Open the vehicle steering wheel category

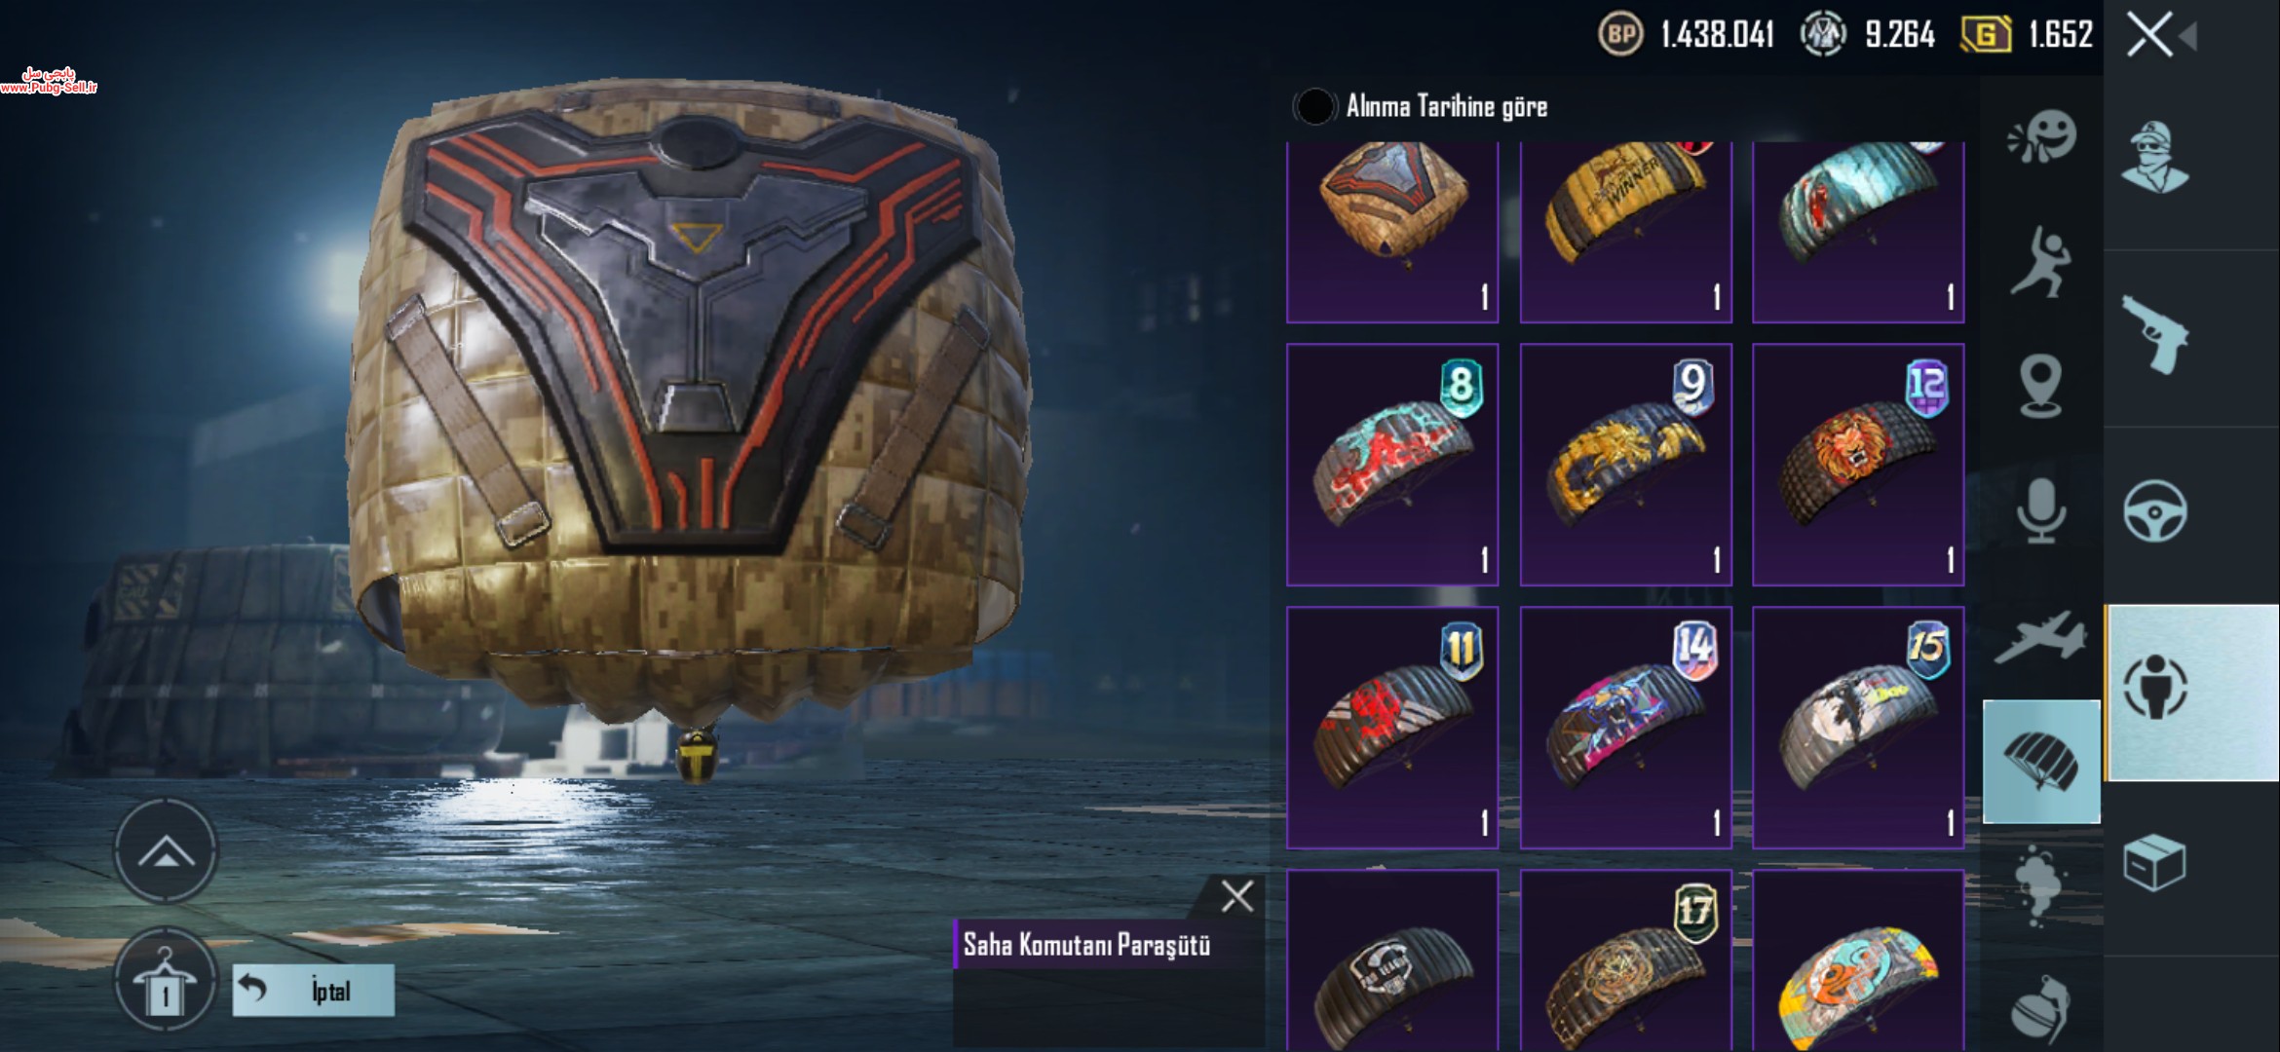click(2155, 511)
